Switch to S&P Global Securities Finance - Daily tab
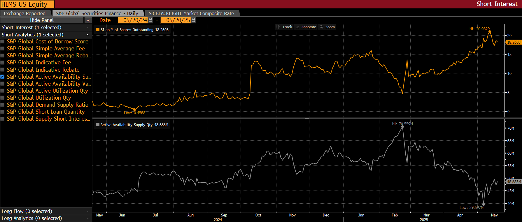This screenshot has width=522, height=222. click(x=97, y=13)
